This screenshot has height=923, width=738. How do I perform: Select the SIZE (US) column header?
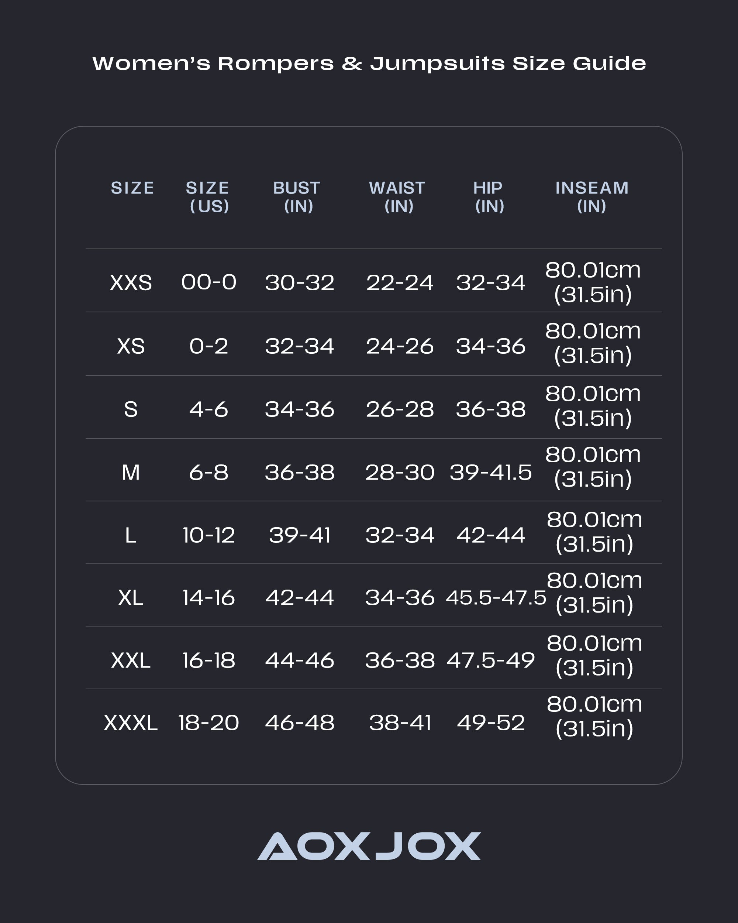pyautogui.click(x=208, y=197)
